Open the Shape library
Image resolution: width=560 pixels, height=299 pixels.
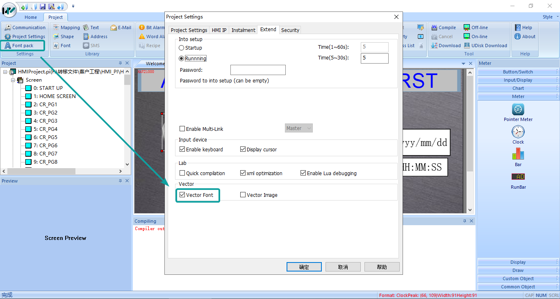tap(56, 37)
